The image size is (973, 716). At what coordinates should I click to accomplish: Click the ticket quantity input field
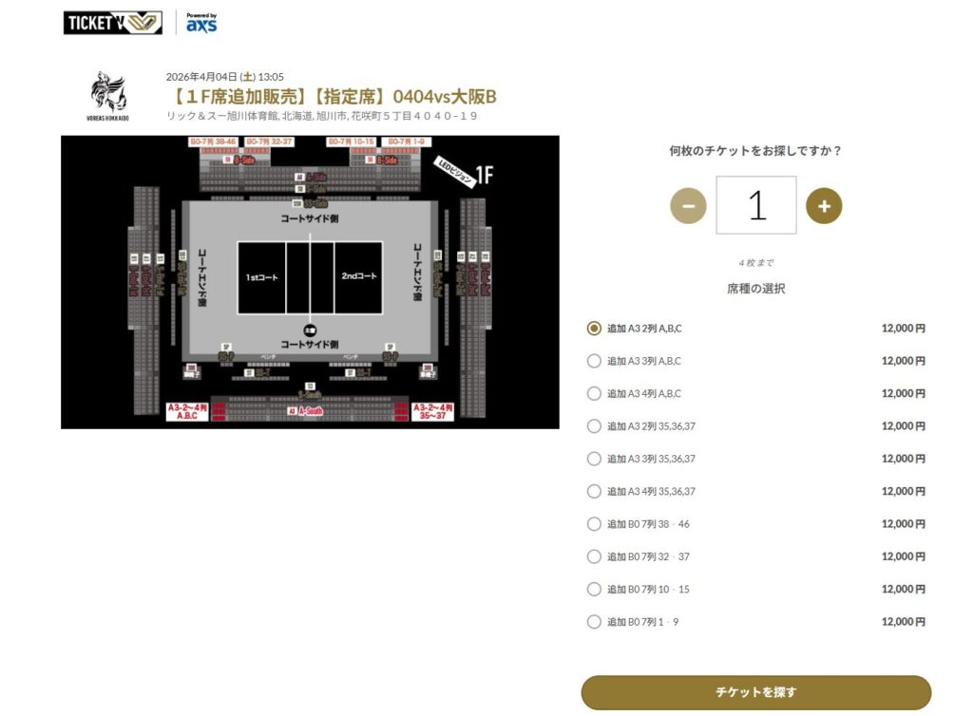point(755,205)
